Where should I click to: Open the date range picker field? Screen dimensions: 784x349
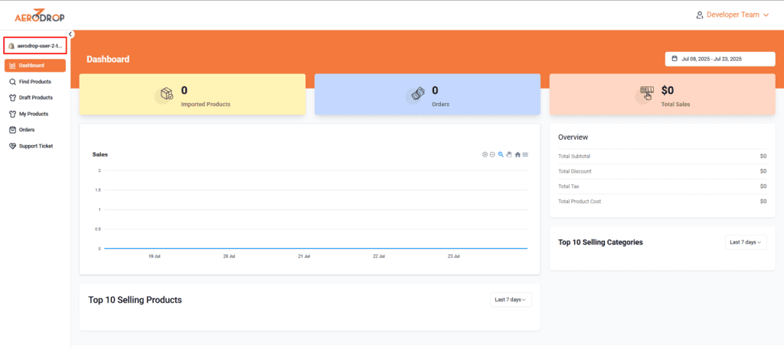(x=720, y=59)
